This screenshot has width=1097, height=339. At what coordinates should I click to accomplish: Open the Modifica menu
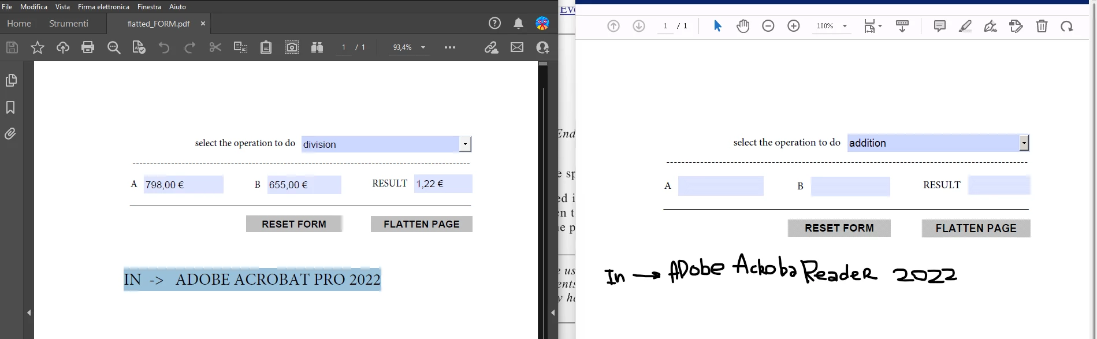[34, 7]
